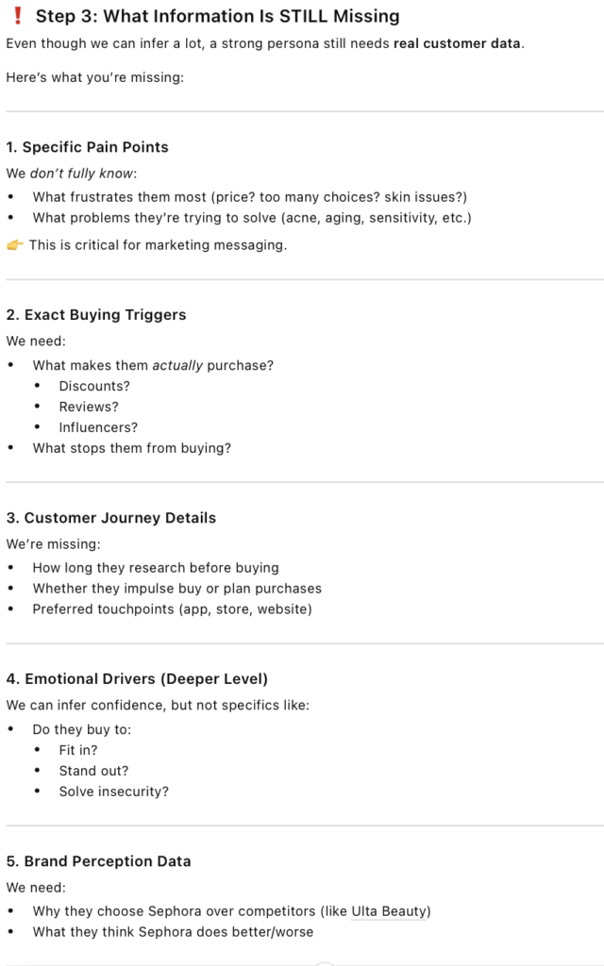The width and height of the screenshot is (604, 966).
Task: Click the "Reviews?" sub-bullet
Action: tap(89, 407)
